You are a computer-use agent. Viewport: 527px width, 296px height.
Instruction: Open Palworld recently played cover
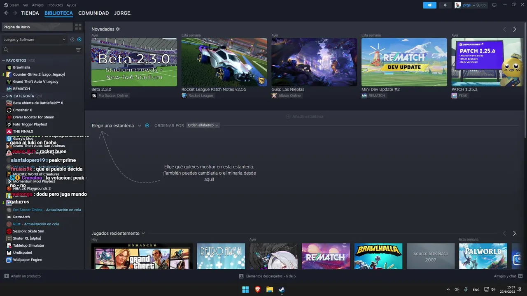coord(483,256)
